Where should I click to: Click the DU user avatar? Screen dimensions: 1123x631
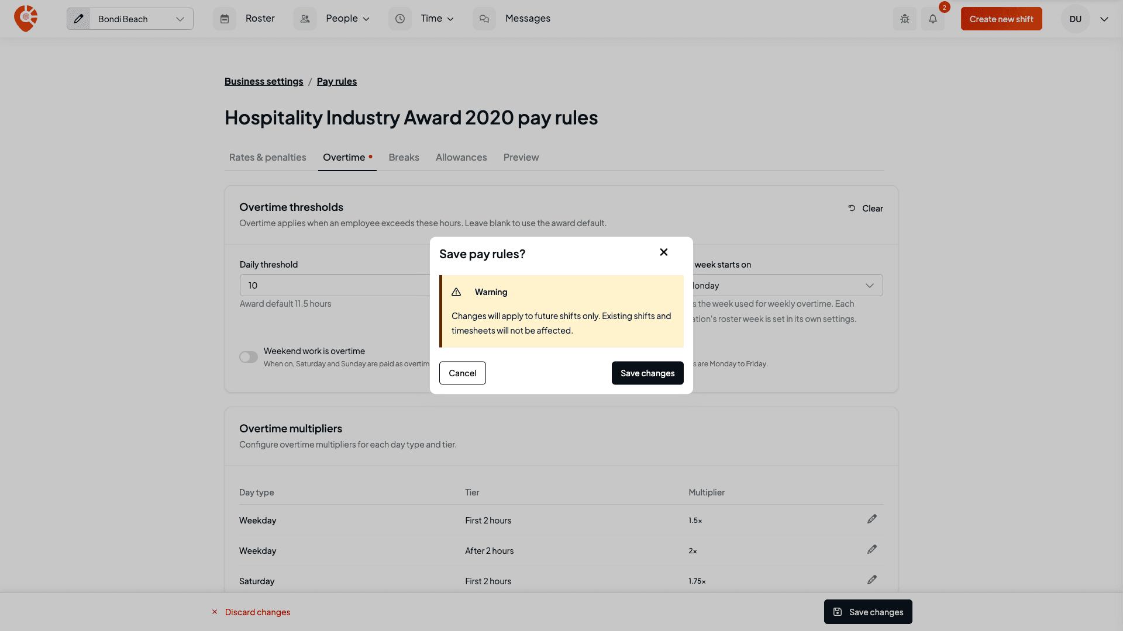pyautogui.click(x=1075, y=19)
